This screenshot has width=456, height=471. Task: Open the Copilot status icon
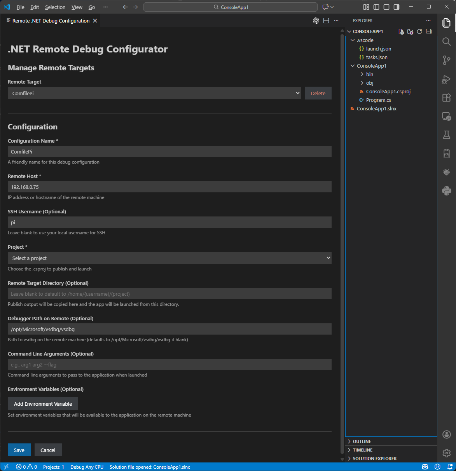pyautogui.click(x=425, y=467)
